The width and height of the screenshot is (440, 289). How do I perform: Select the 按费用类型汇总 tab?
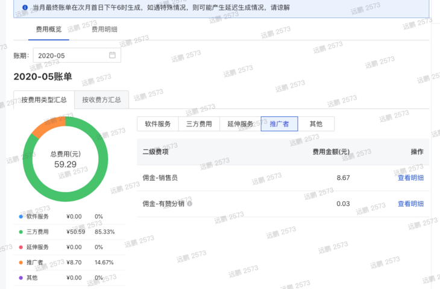(x=43, y=100)
